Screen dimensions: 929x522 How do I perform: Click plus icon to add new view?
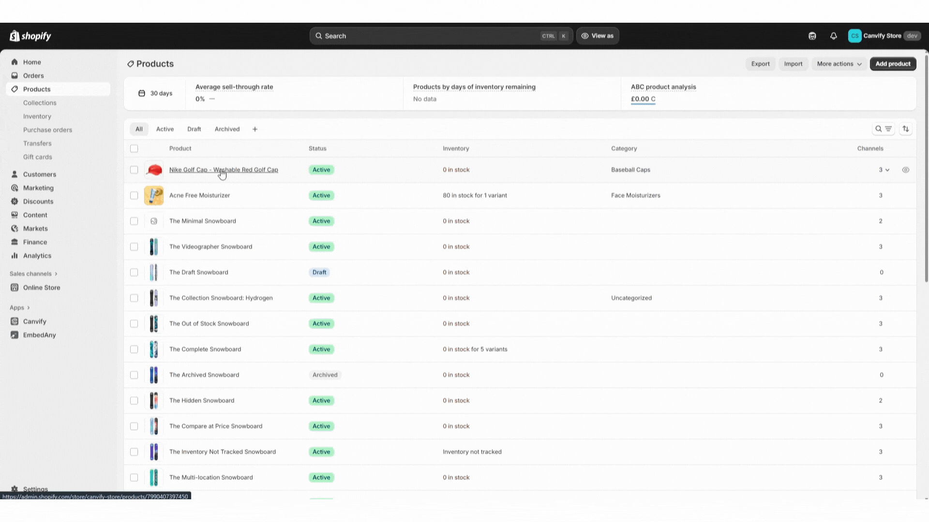click(255, 129)
